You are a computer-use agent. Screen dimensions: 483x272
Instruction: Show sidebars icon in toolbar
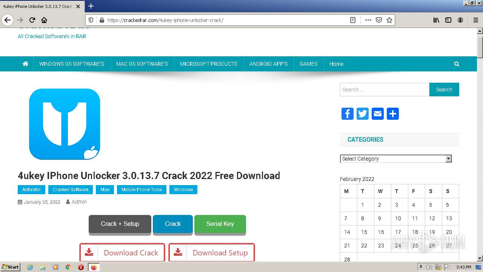tap(448, 20)
